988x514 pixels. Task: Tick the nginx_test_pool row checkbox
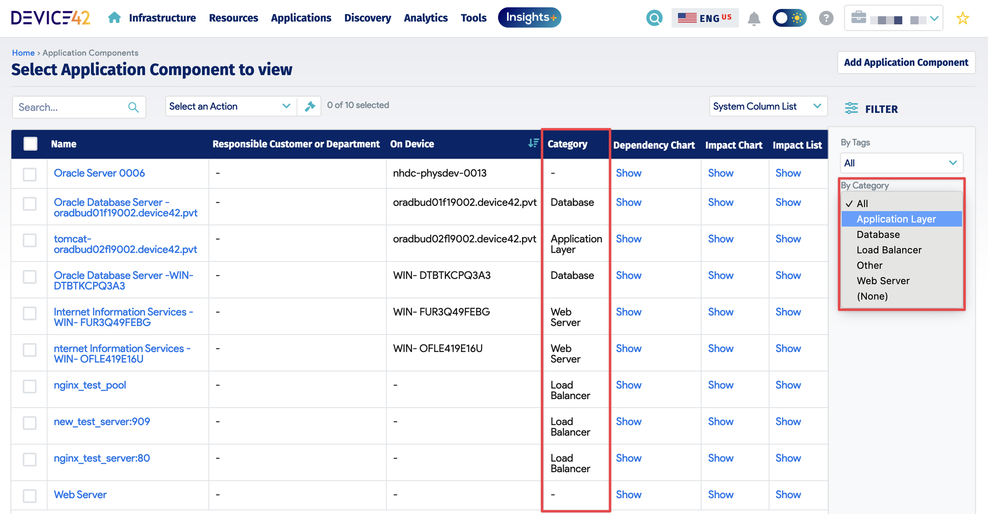click(30, 386)
